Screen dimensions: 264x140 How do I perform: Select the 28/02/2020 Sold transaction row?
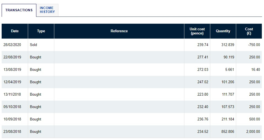(132, 45)
